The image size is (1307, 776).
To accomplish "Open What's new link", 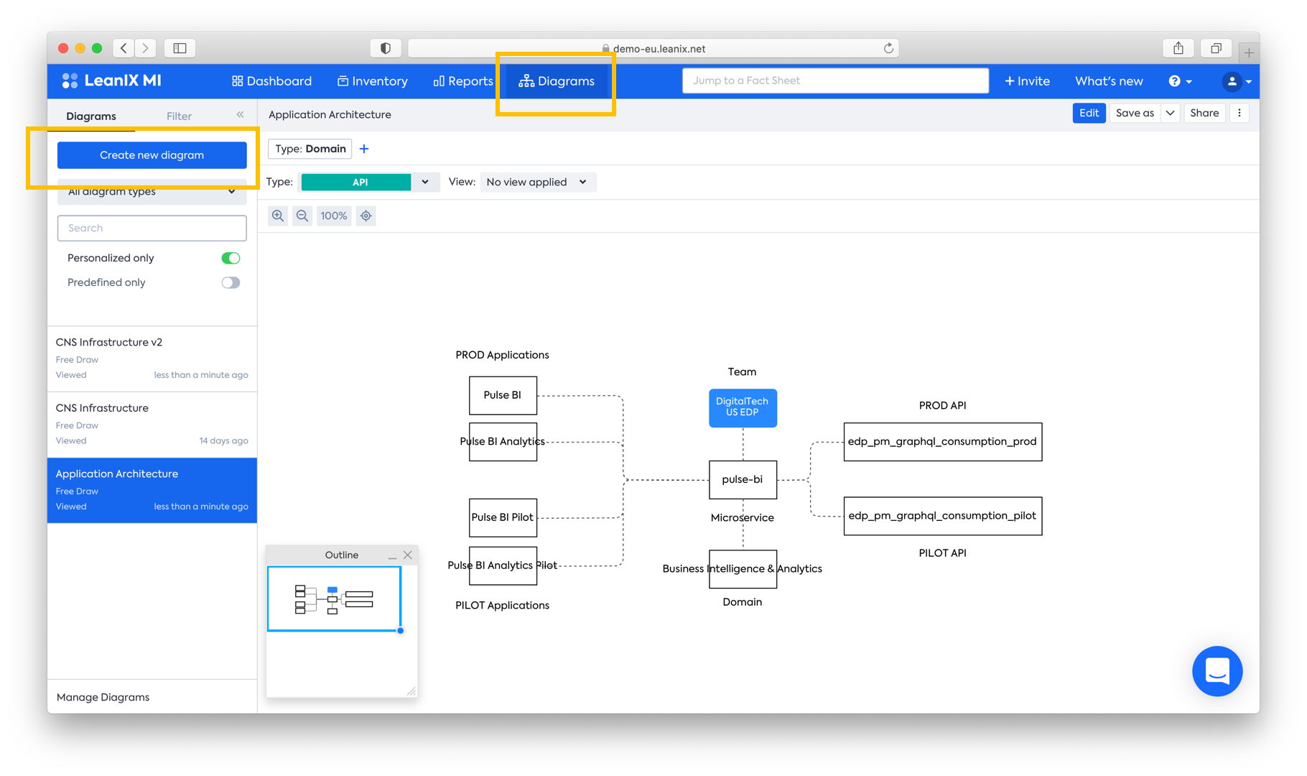I will [1109, 81].
